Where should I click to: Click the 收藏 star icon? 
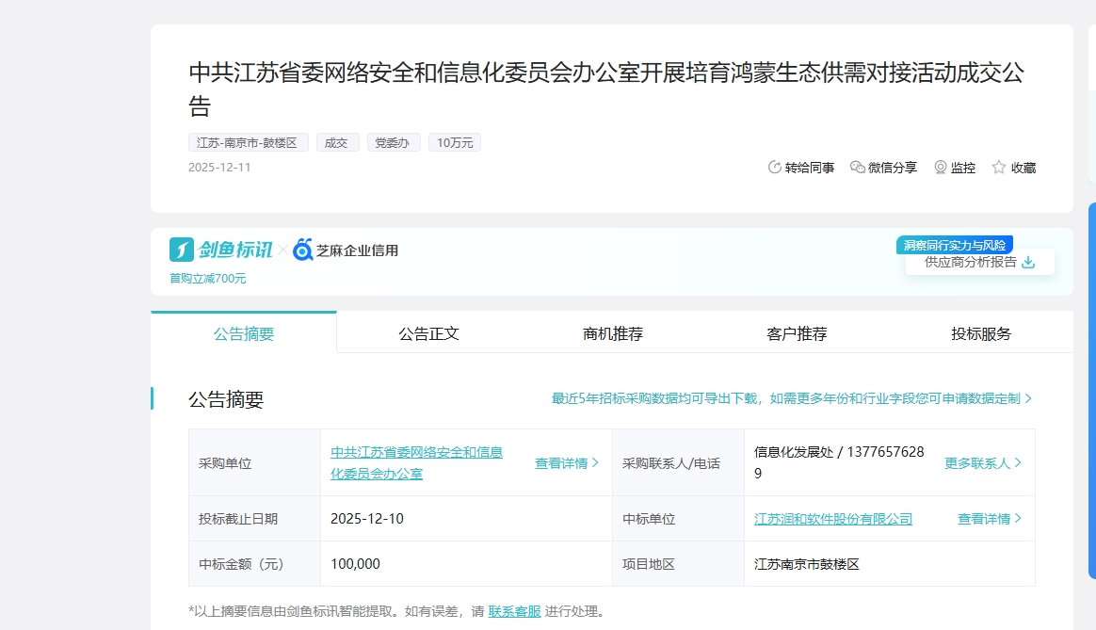tap(999, 167)
